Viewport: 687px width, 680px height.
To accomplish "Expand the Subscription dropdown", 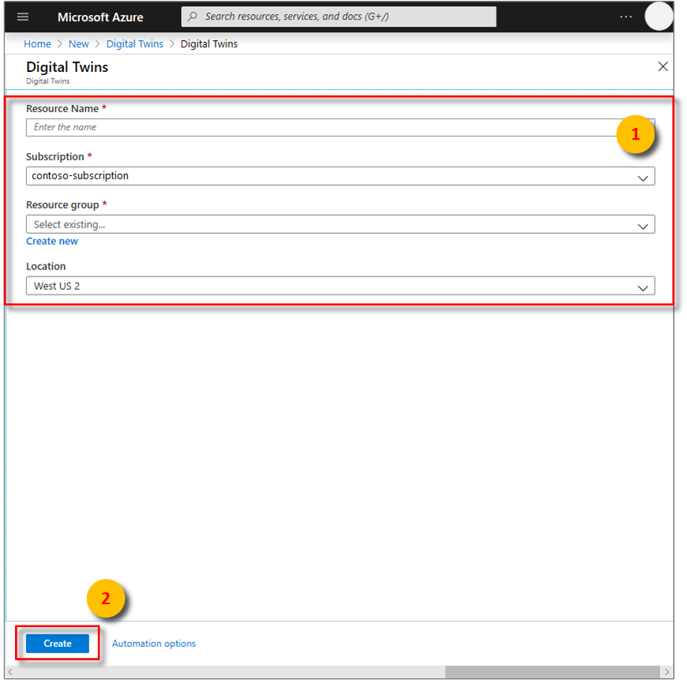I will tap(340, 175).
